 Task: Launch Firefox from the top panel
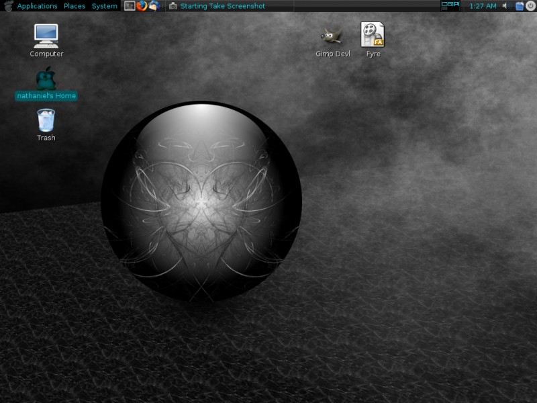(142, 6)
